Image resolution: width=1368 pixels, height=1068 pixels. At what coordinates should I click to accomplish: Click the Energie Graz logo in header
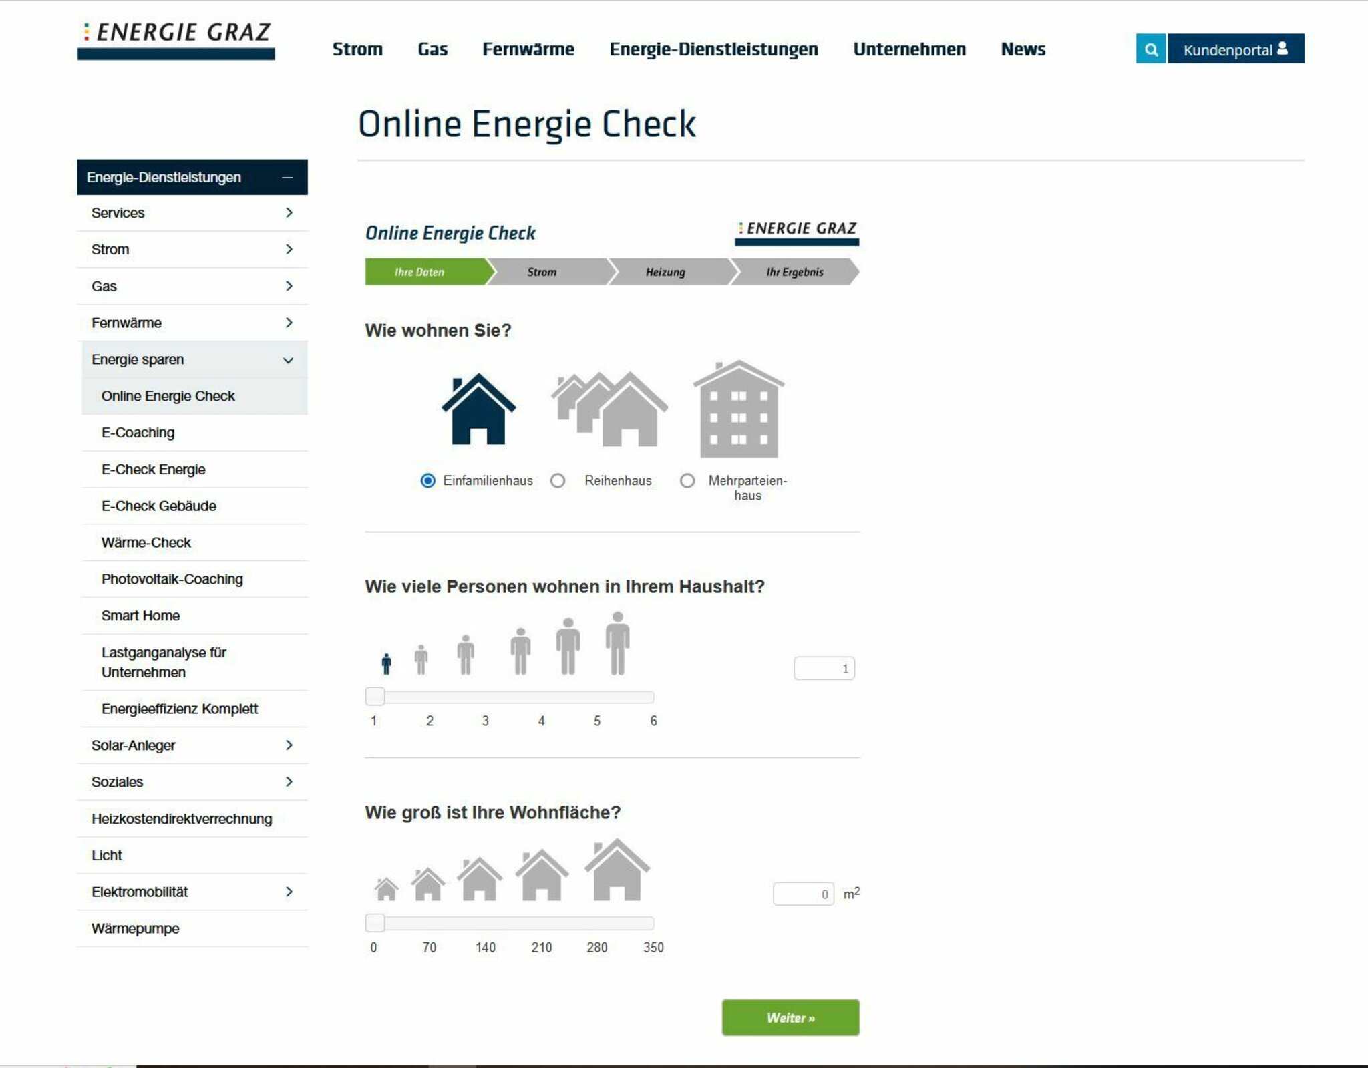(176, 41)
